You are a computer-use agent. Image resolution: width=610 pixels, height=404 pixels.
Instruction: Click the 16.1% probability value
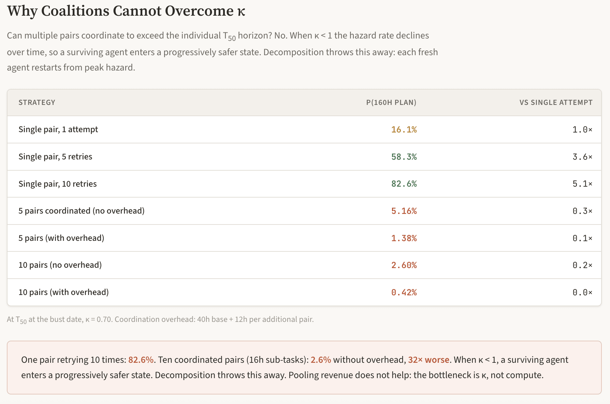point(404,129)
